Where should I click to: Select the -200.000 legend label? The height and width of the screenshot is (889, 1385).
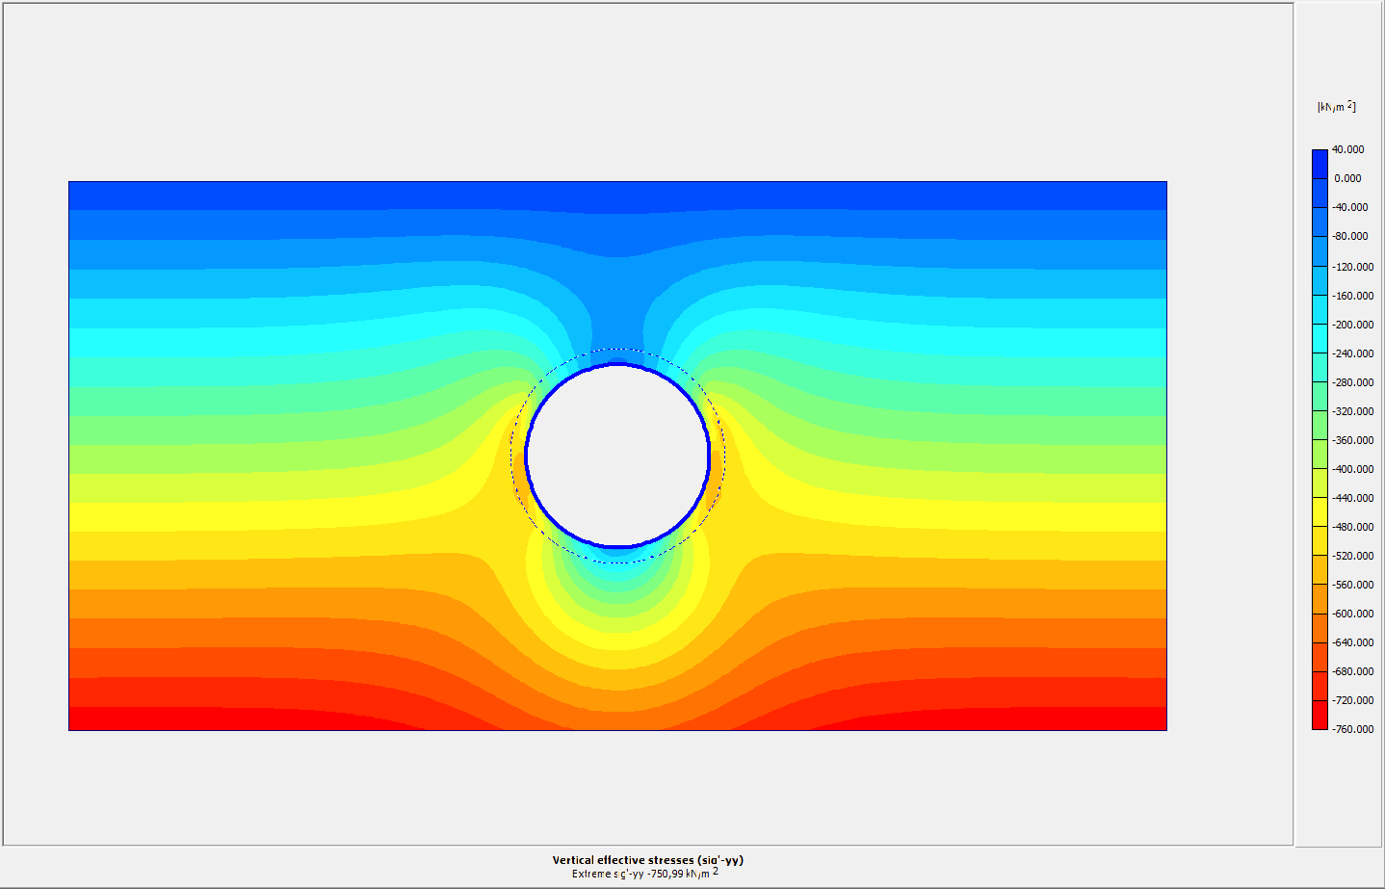click(x=1352, y=325)
